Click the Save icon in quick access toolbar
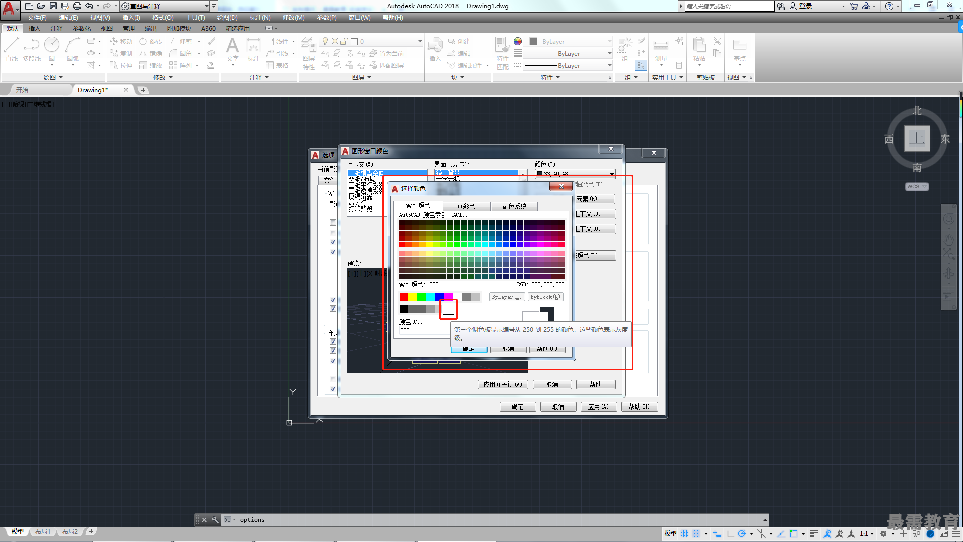Screen dimensions: 963x542 coord(53,6)
